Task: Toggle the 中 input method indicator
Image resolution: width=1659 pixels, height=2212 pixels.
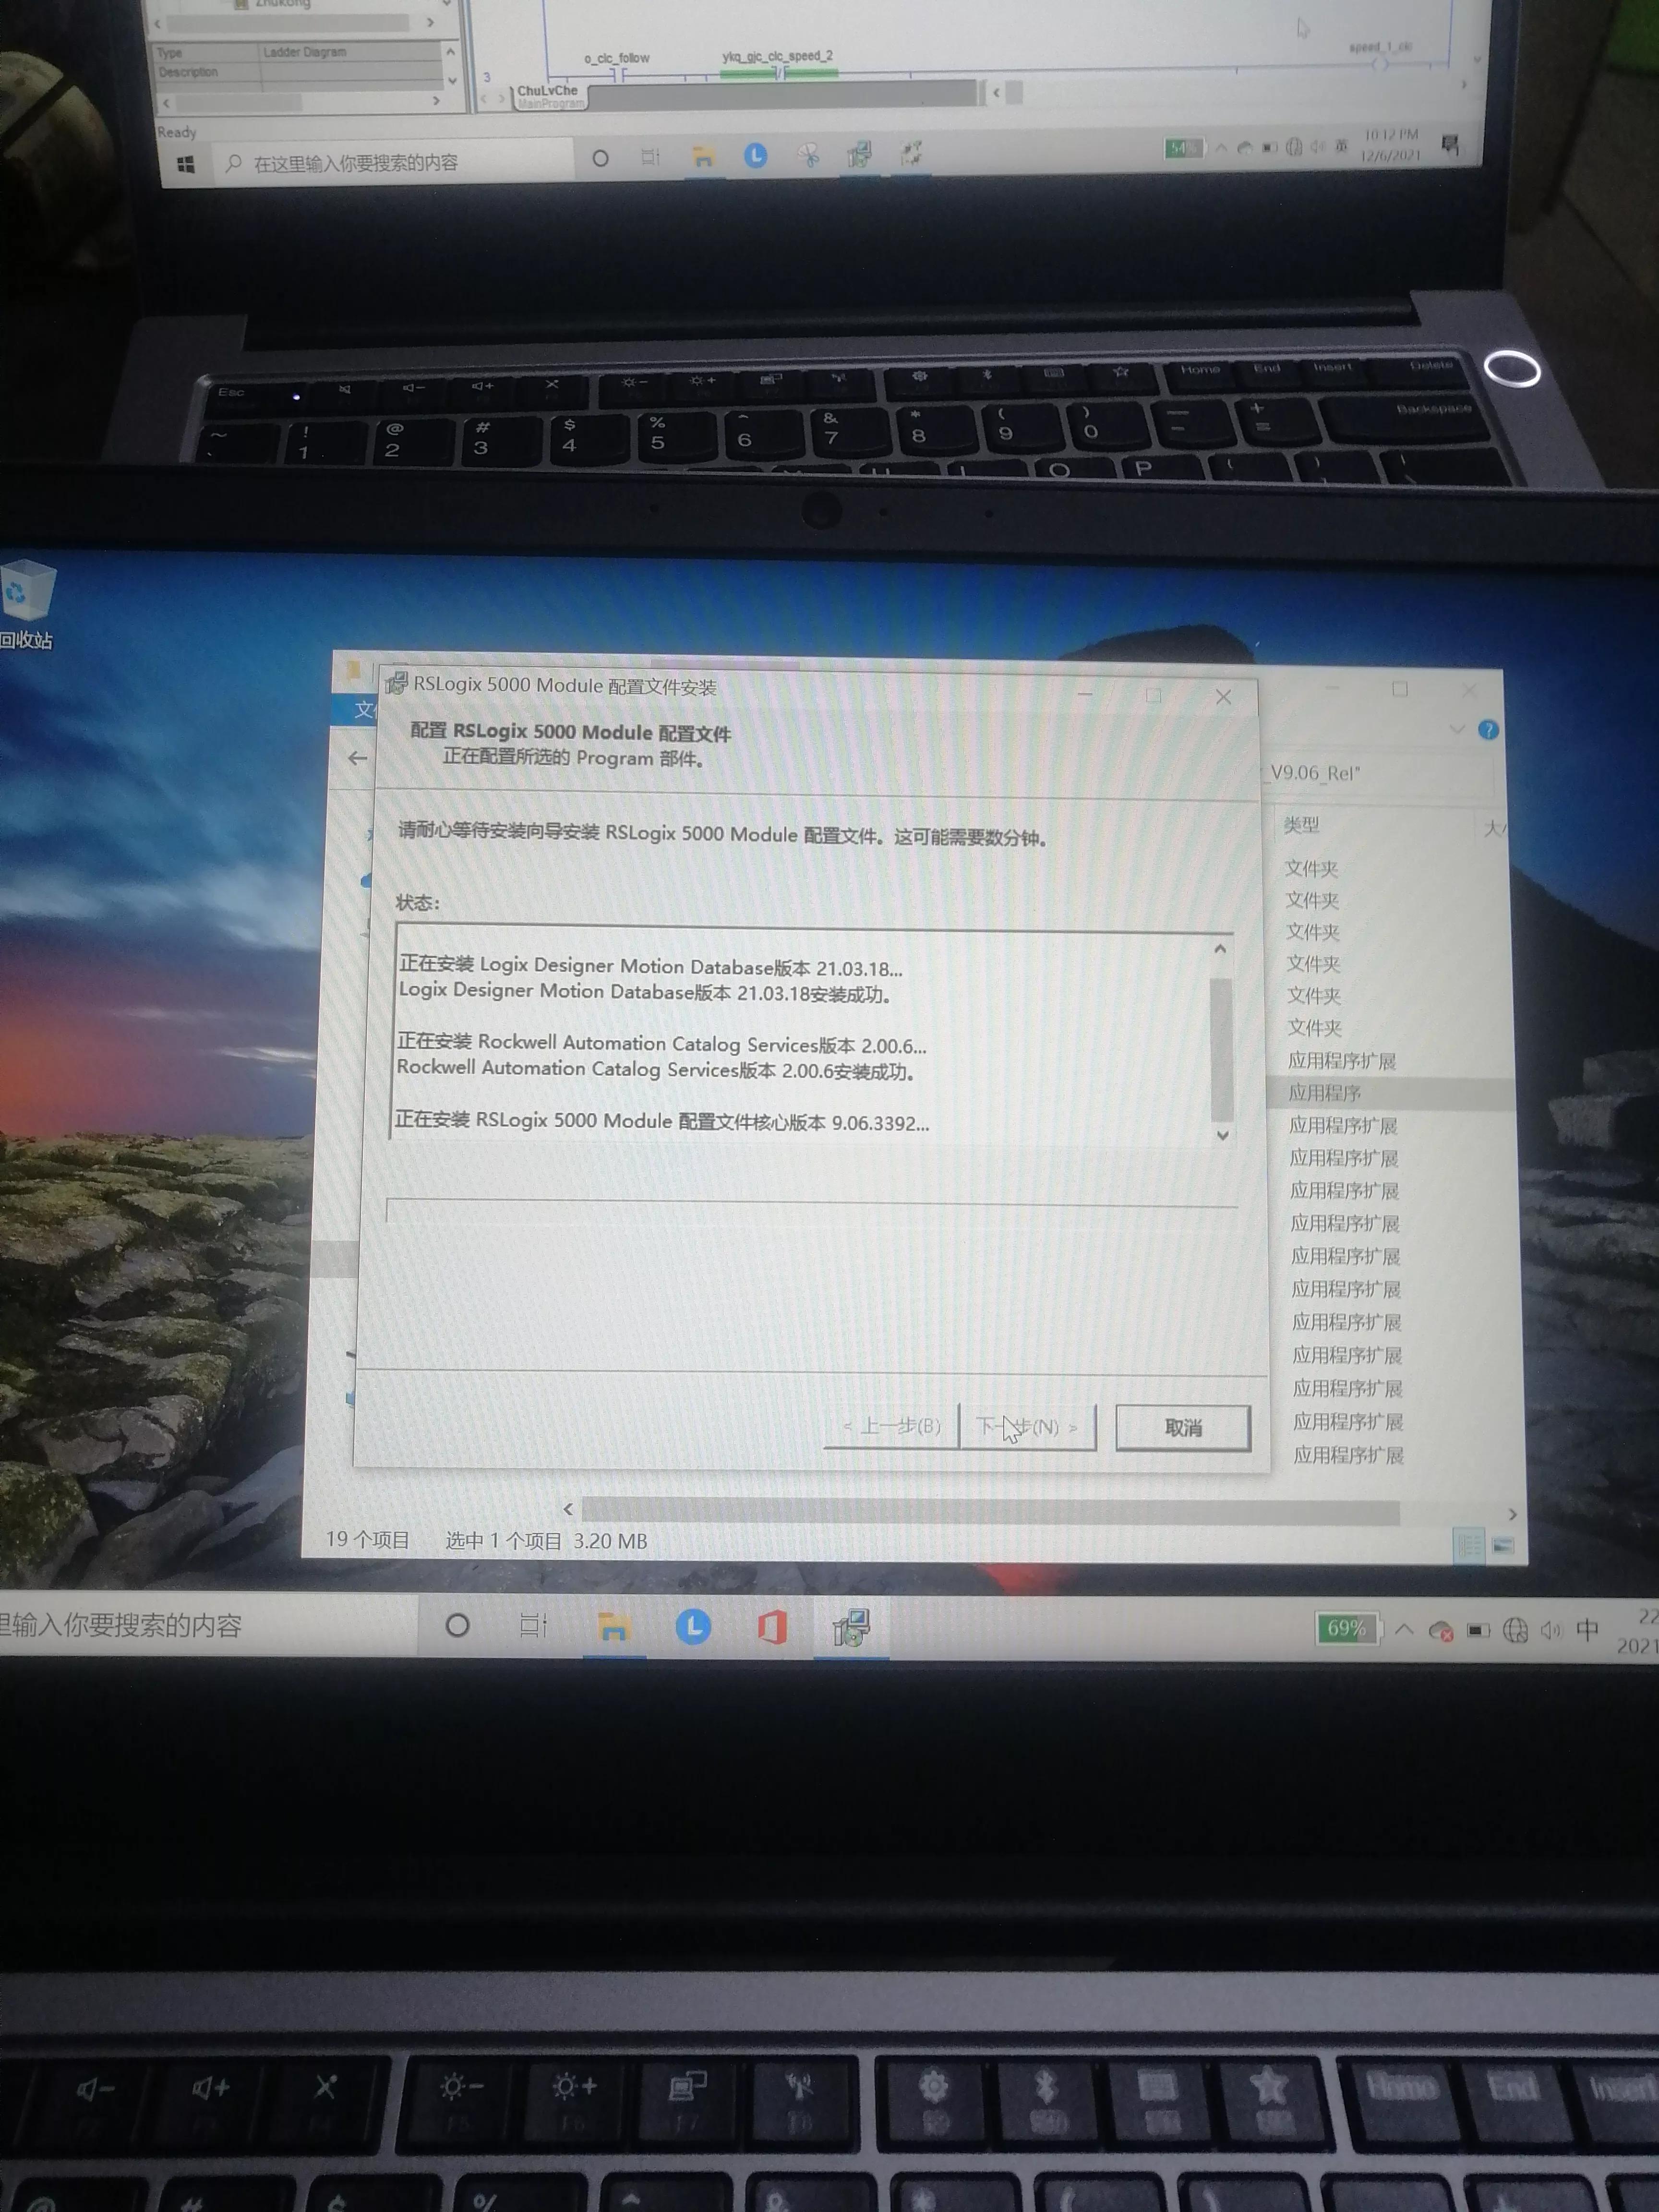Action: click(x=1587, y=1630)
